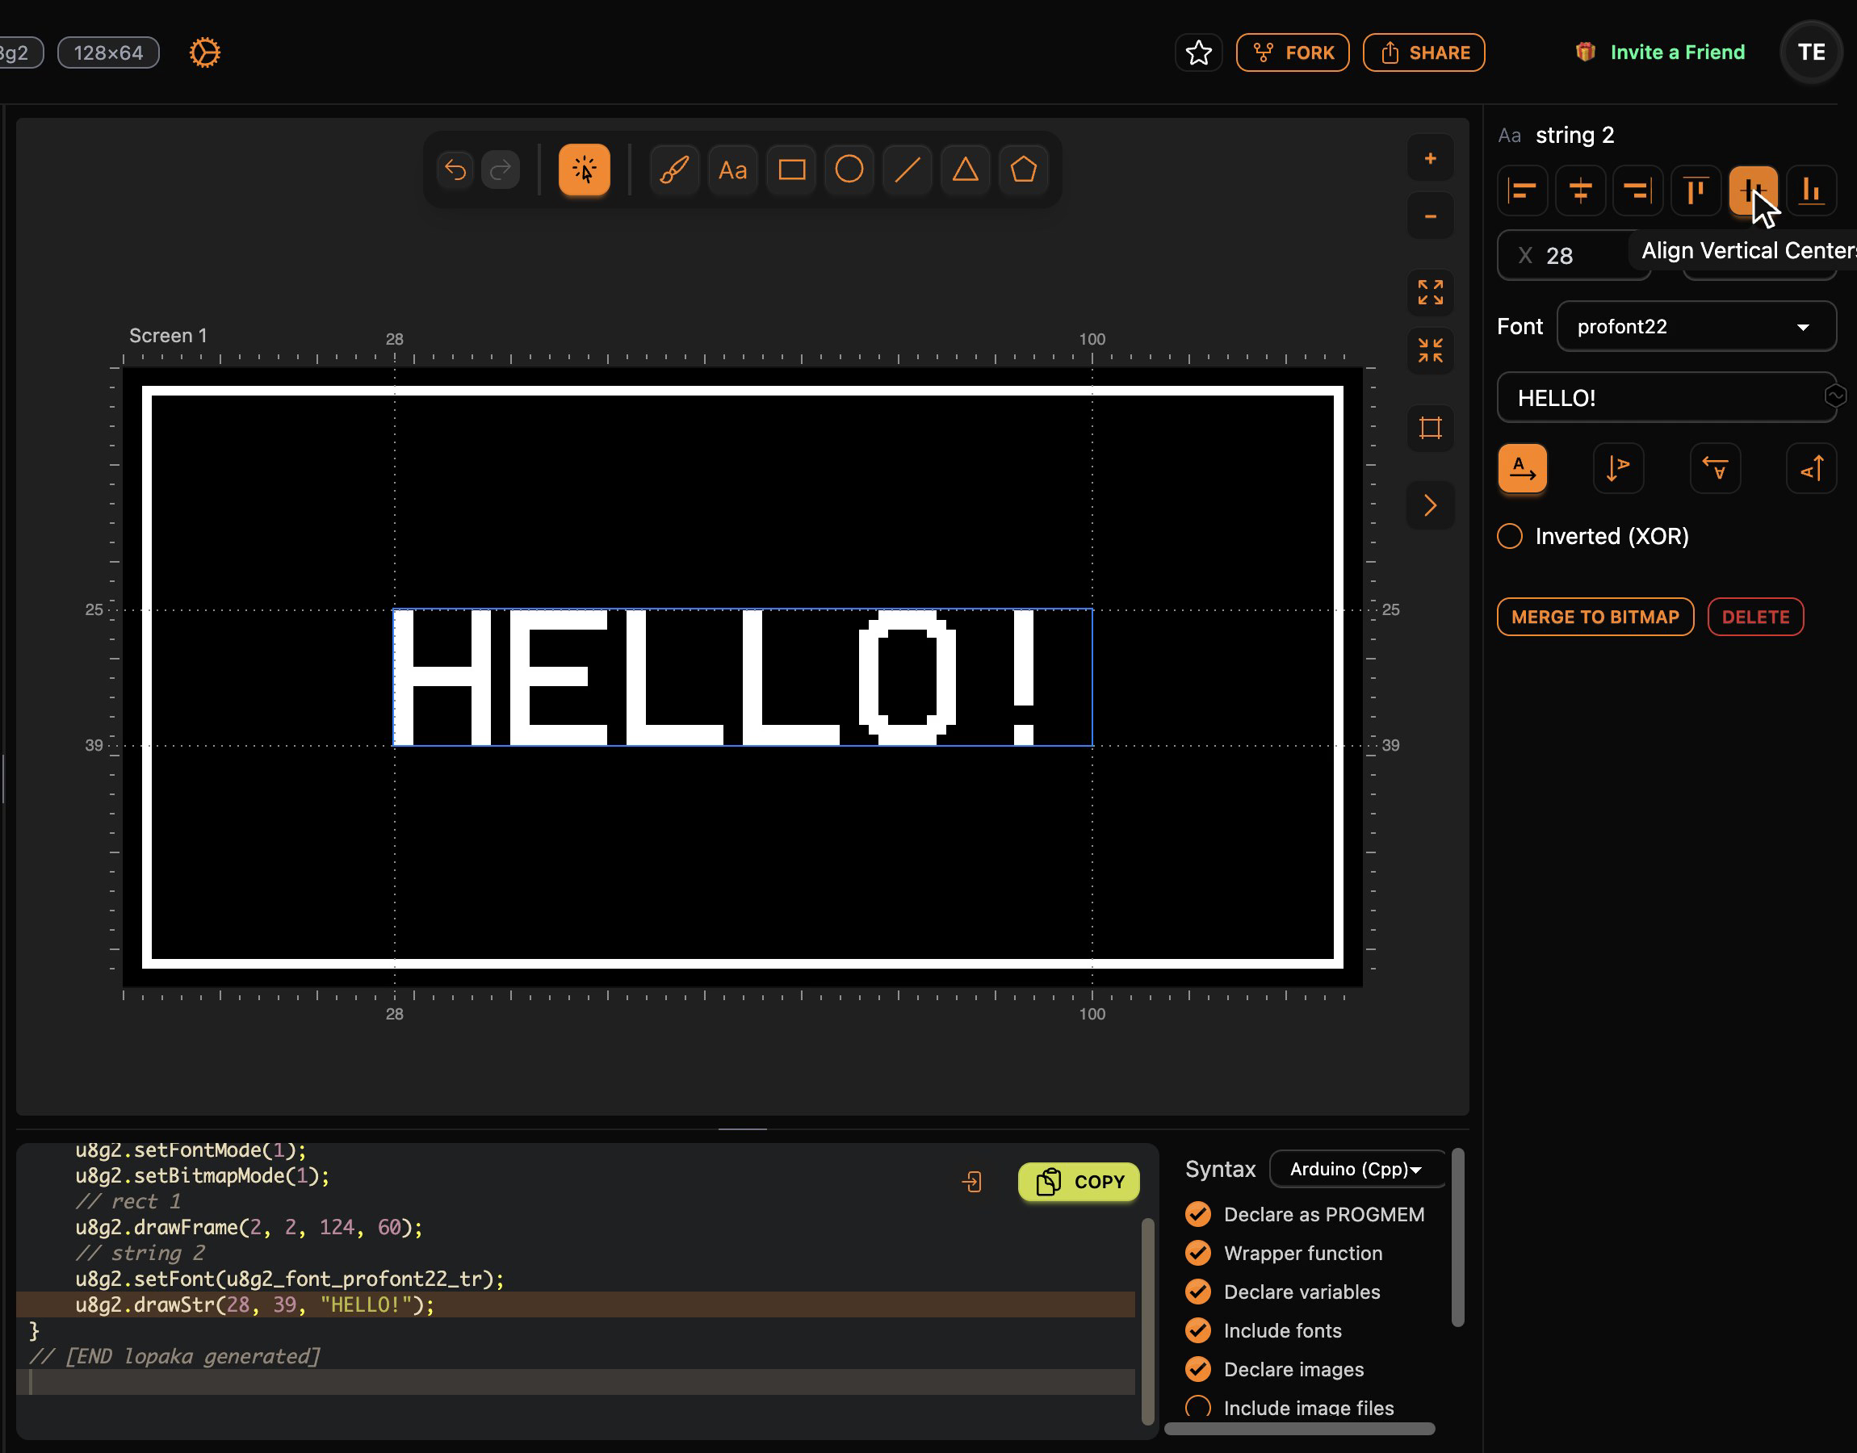Set text direction to bottom-to-top
1857x1453 pixels.
click(x=1811, y=468)
